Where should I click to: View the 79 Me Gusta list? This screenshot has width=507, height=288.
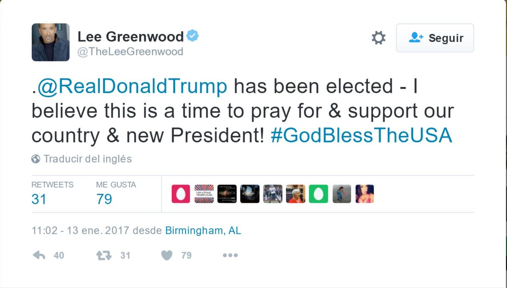104,199
